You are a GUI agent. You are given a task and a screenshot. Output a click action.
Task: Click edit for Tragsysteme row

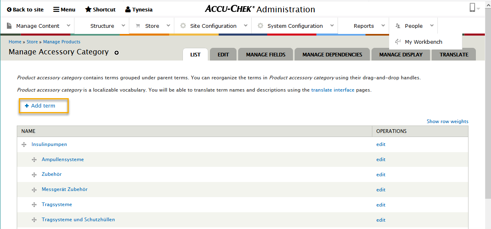[381, 205]
